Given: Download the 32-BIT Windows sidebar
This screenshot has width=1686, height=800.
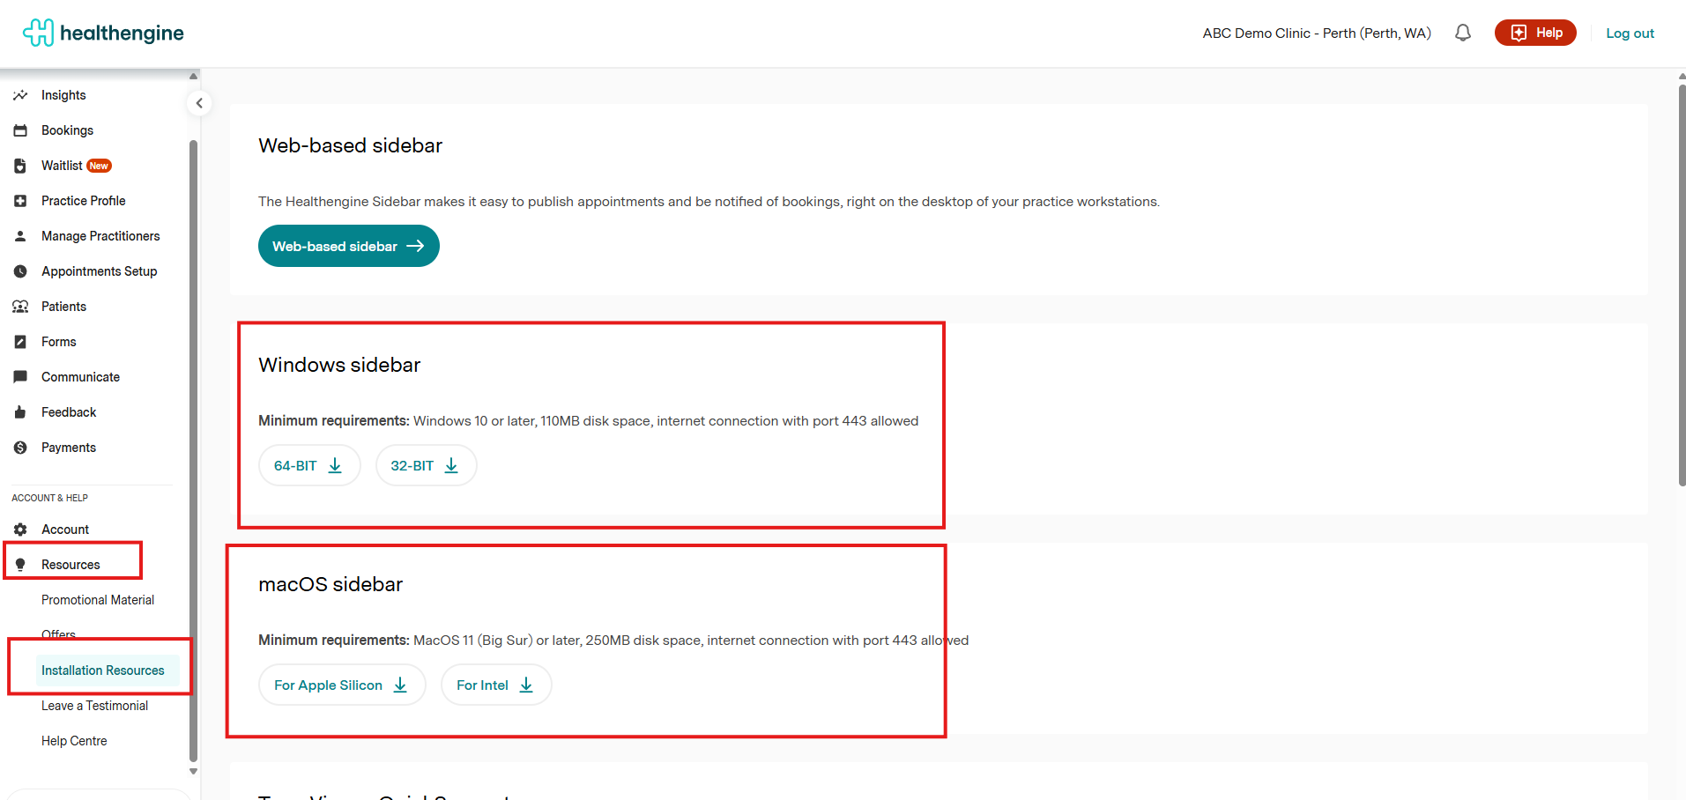Looking at the screenshot, I should pos(425,465).
